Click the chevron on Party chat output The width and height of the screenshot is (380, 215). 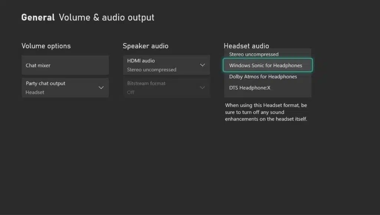point(101,88)
